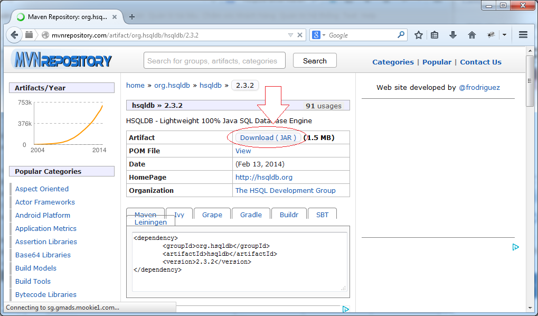Click the (1.5 MB) size text
The image size is (538, 316).
319,138
